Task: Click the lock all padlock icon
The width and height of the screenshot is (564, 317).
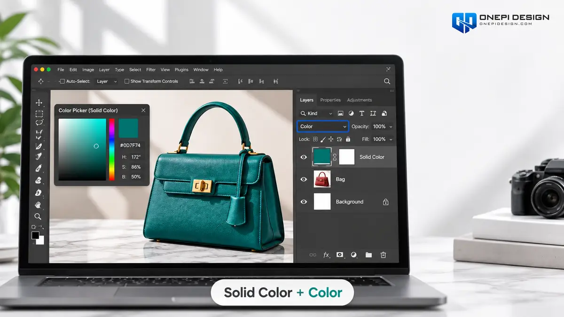Action: point(348,139)
